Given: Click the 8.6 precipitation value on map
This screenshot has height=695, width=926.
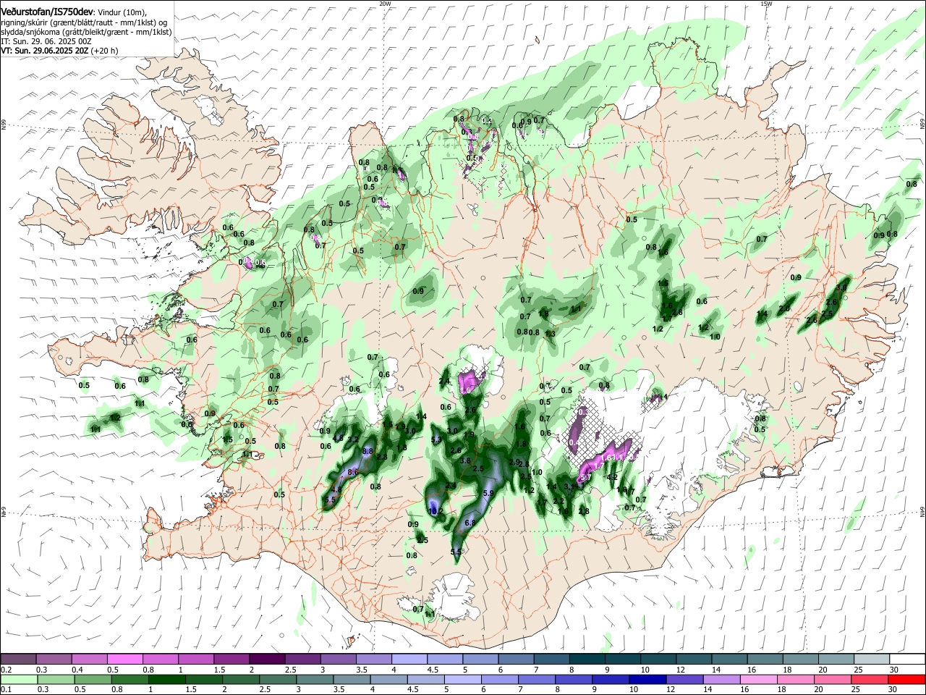Looking at the screenshot, I should (x=354, y=472).
